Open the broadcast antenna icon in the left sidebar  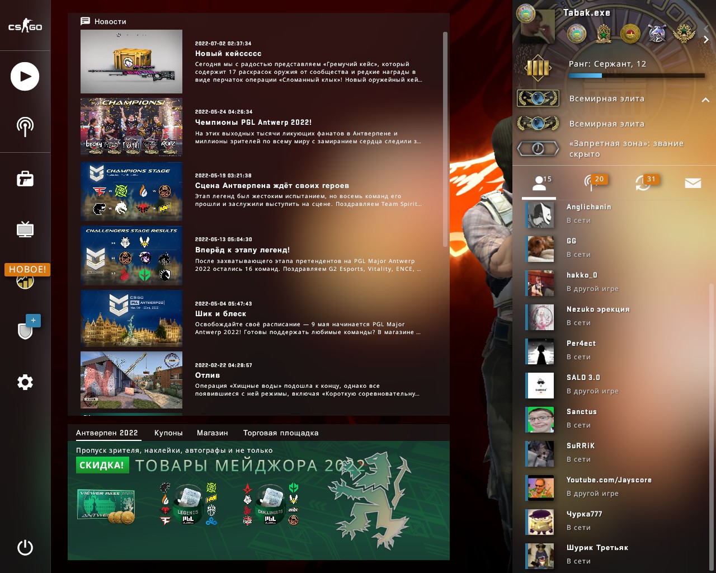click(25, 127)
